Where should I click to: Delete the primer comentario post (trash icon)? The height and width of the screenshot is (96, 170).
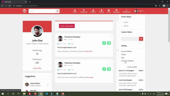[109, 43]
